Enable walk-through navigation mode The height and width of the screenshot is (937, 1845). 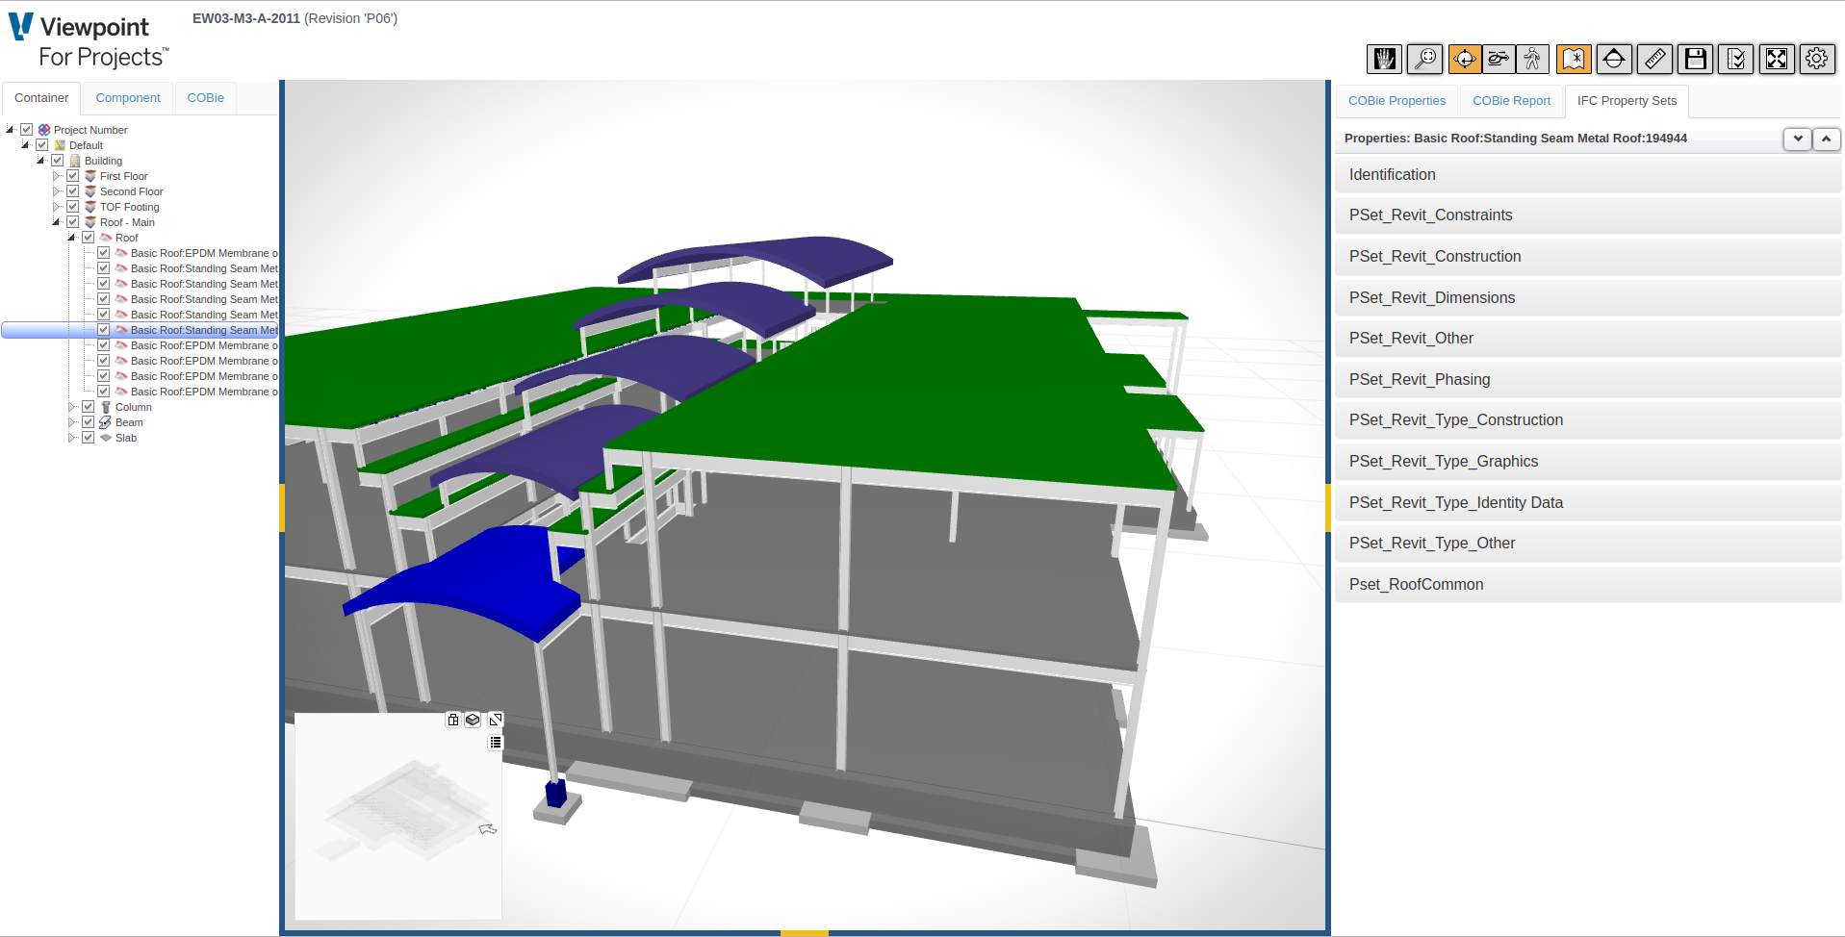[1532, 59]
